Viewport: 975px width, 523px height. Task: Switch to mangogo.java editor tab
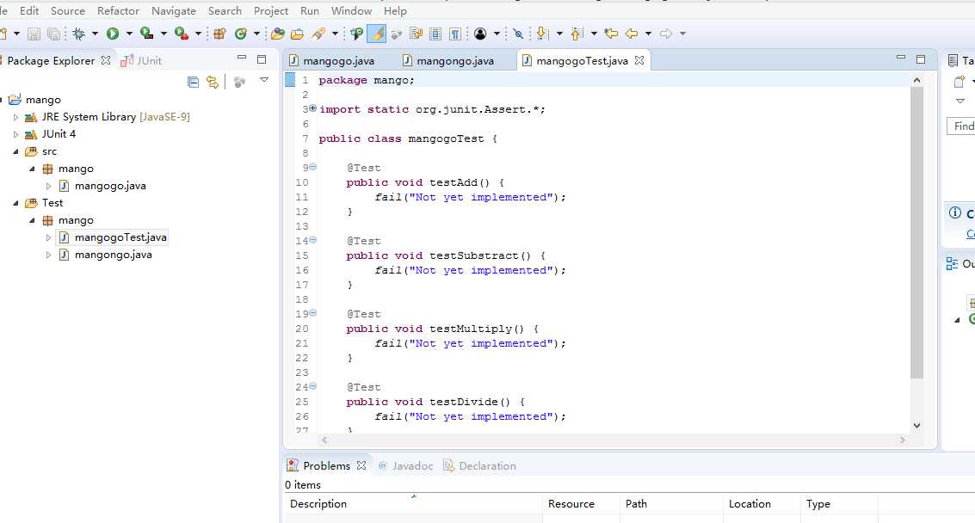333,61
